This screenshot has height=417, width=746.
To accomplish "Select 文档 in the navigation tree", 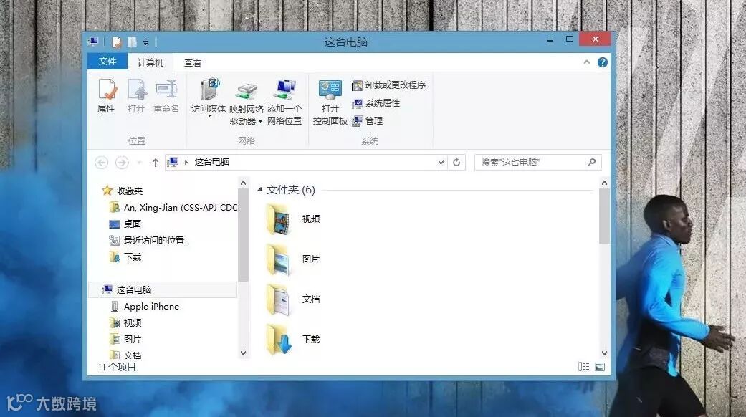I will pyautogui.click(x=125, y=355).
